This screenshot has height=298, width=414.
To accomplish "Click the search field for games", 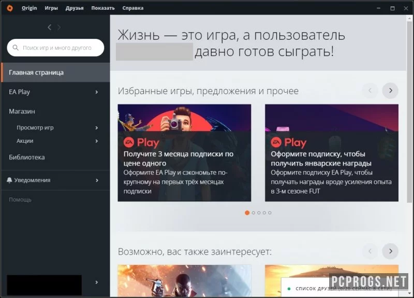I will (55, 48).
